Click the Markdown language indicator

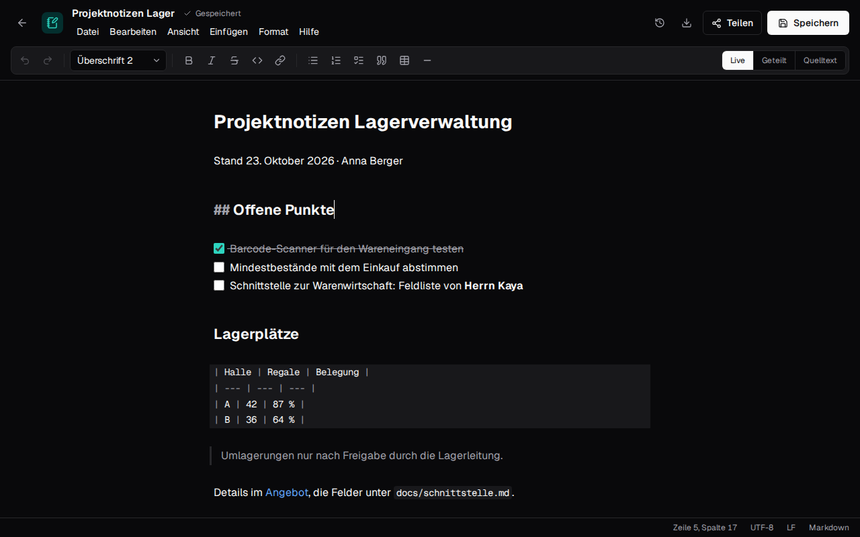[x=829, y=528]
